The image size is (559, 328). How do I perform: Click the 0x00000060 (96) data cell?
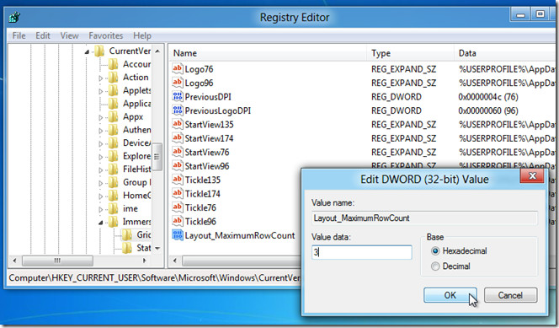(488, 110)
